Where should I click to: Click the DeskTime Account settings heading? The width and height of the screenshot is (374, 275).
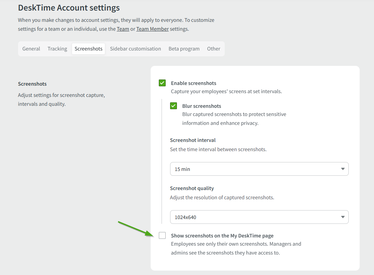(69, 8)
